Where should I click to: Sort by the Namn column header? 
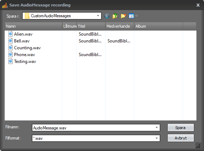[33, 26]
